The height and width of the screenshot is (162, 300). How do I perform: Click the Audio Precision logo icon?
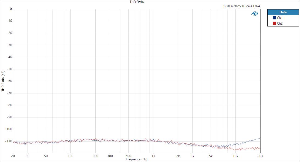tap(254, 13)
